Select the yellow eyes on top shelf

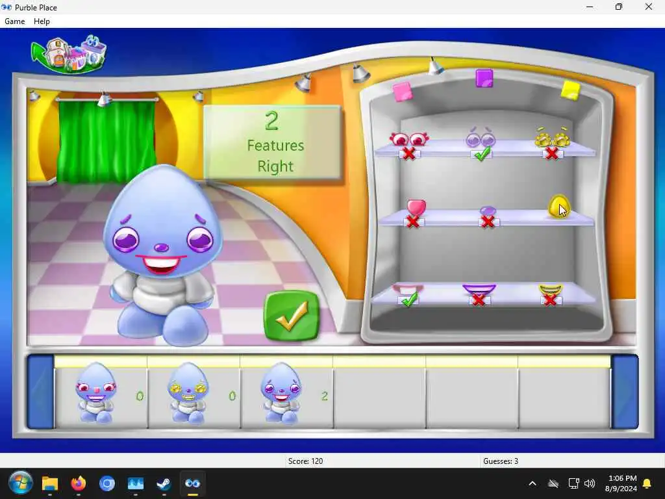click(x=552, y=137)
